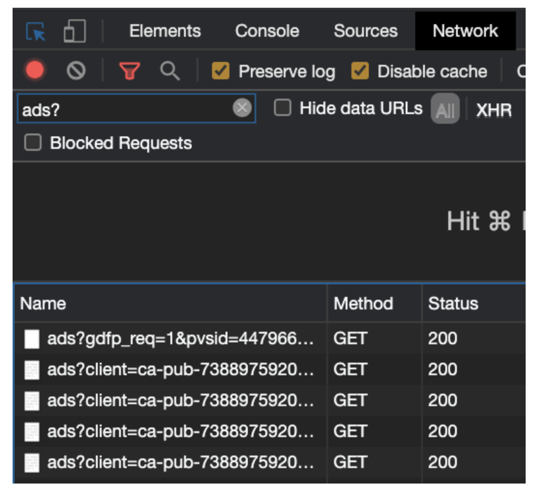This screenshot has height=499, width=545.
Task: Stop recording network log
Action: [x=35, y=72]
